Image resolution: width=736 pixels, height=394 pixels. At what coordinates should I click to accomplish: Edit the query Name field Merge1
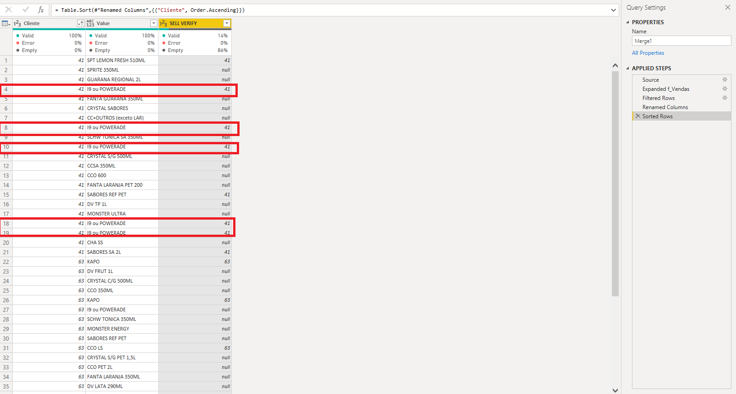click(681, 41)
